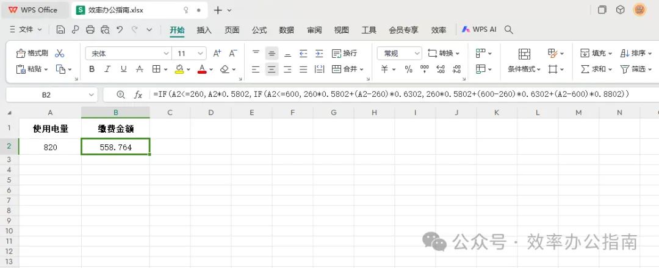This screenshot has height=268, width=659.
Task: Expand the Conditional Format (条件格式) dropdown
Action: tap(538, 69)
